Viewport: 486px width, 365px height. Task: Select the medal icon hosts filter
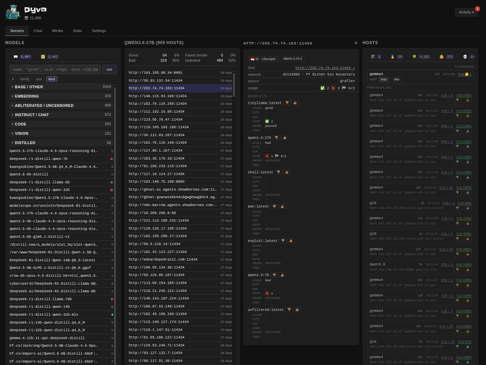[397, 57]
